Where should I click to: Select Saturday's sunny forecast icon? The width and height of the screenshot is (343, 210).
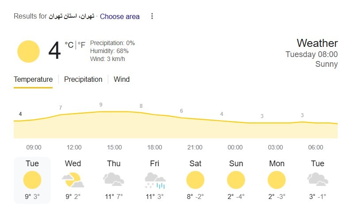click(195, 180)
